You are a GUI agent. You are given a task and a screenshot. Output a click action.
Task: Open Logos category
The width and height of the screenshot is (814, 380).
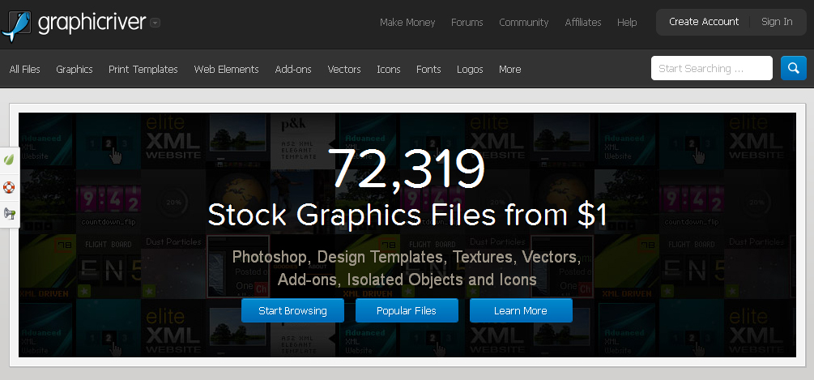(470, 69)
